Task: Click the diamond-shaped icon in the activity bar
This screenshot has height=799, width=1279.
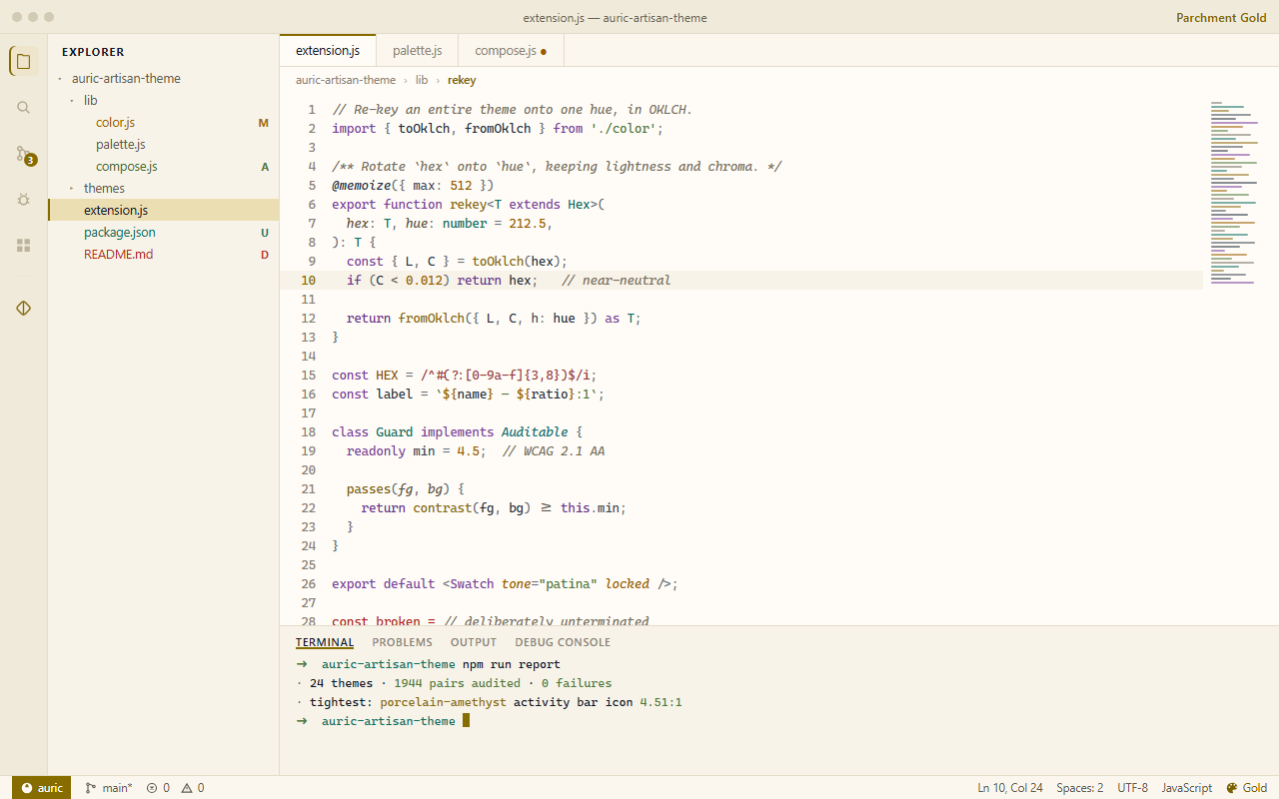Action: coord(24,308)
